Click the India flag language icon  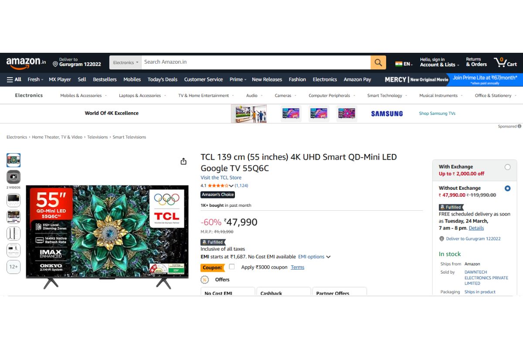tap(399, 64)
